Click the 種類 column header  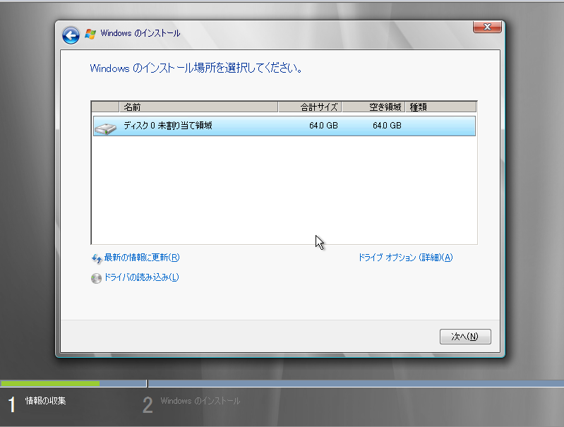[440, 107]
